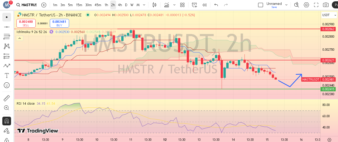Select the brush drawing tools
The image size is (338, 142).
(x=7, y=66)
